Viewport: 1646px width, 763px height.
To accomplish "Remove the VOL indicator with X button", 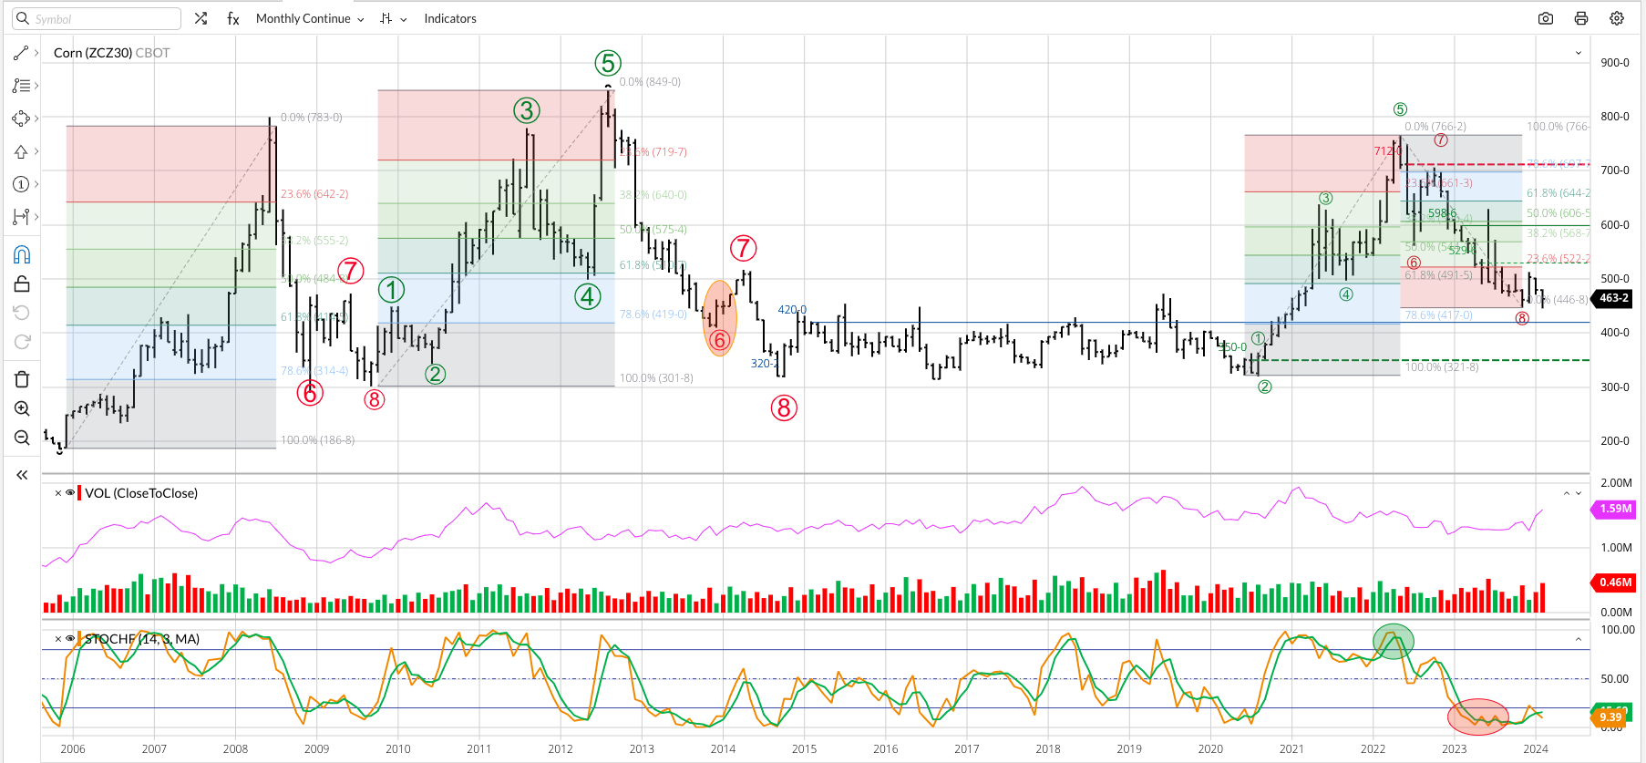I will (58, 493).
